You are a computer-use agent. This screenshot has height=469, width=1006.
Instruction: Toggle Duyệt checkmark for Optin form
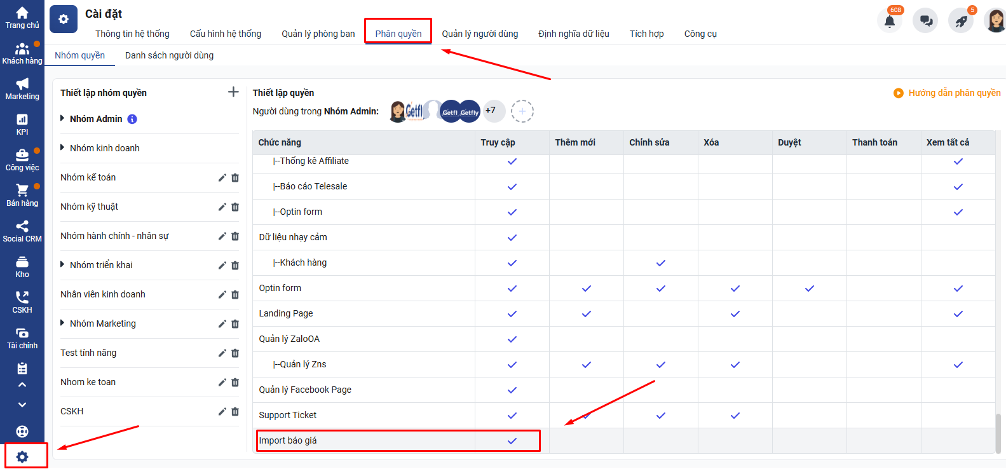point(809,289)
